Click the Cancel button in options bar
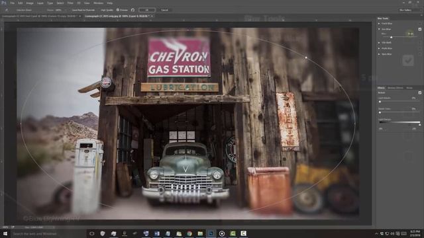 (164, 10)
